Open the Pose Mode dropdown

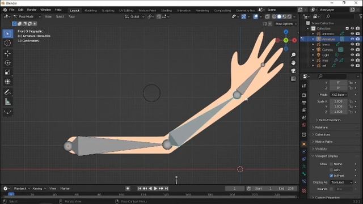[x=27, y=16]
